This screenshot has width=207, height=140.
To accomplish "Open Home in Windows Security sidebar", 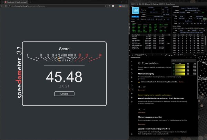I will click(132, 69).
